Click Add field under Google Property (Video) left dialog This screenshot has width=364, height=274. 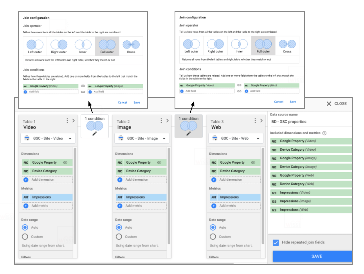point(50,92)
